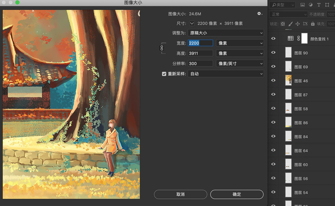Open the blend mode 正常 dropdown
This screenshot has height=206, width=335.
[x=288, y=14]
